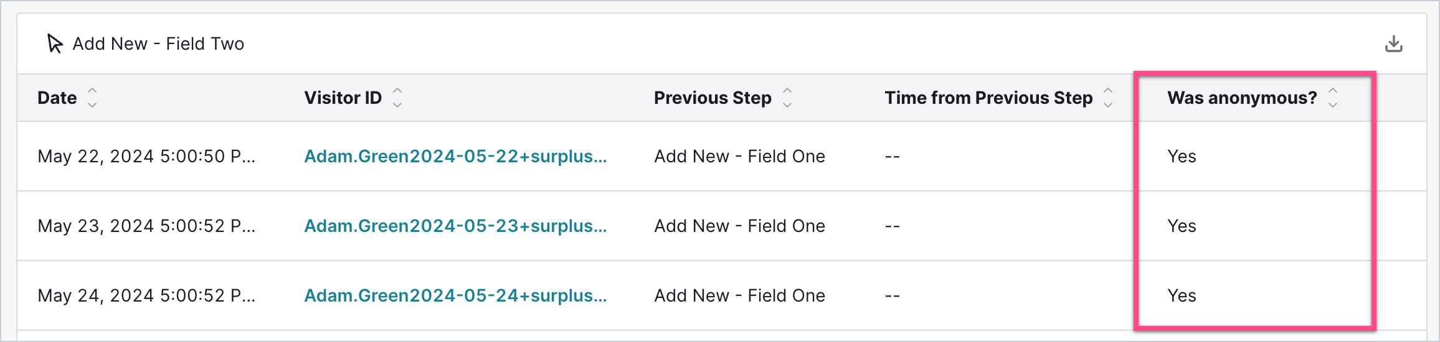
Task: Open visitor Adam.Green2024-05-23 link
Action: [x=455, y=226]
